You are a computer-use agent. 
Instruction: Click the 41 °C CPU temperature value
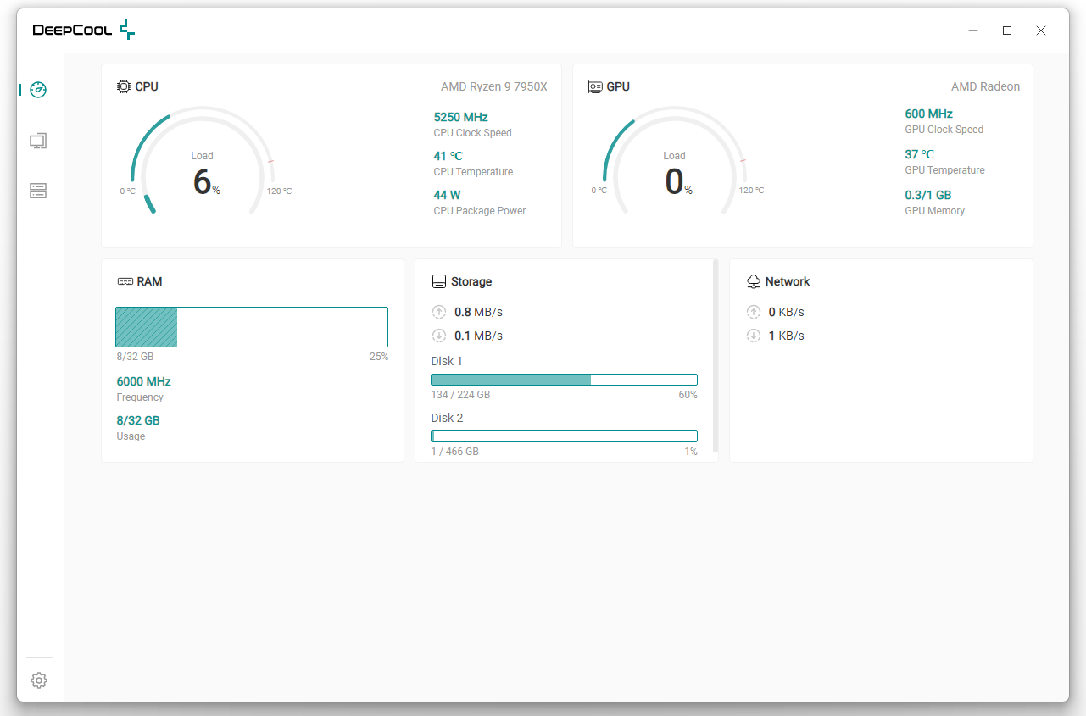(448, 156)
